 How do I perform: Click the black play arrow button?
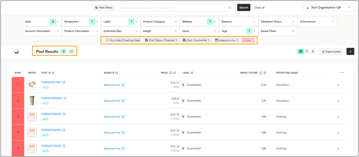click(x=350, y=52)
